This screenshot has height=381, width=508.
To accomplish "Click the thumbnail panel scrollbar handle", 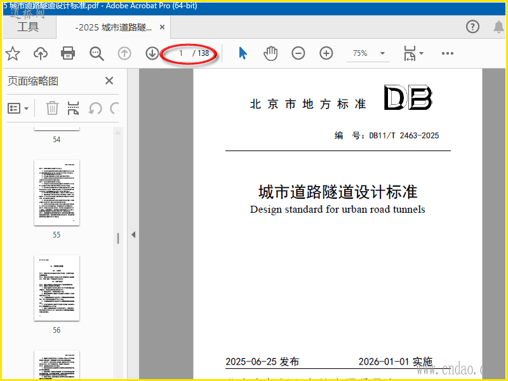I will pos(118,239).
